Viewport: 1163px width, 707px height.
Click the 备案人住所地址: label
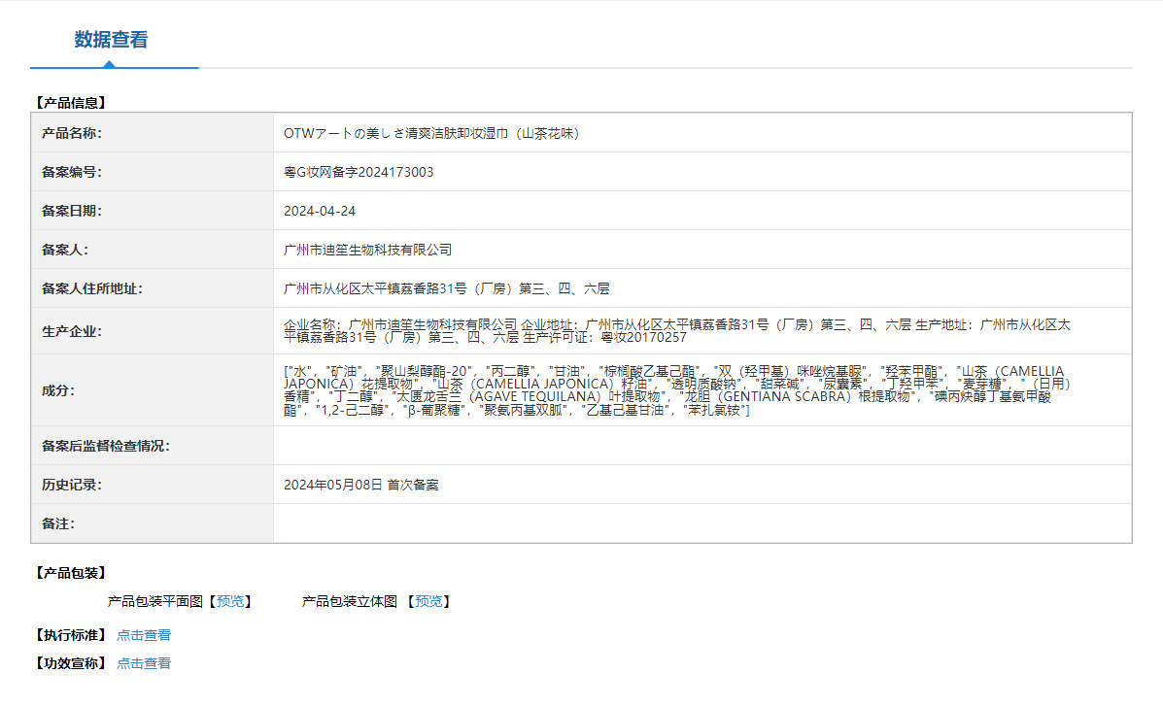coord(92,289)
